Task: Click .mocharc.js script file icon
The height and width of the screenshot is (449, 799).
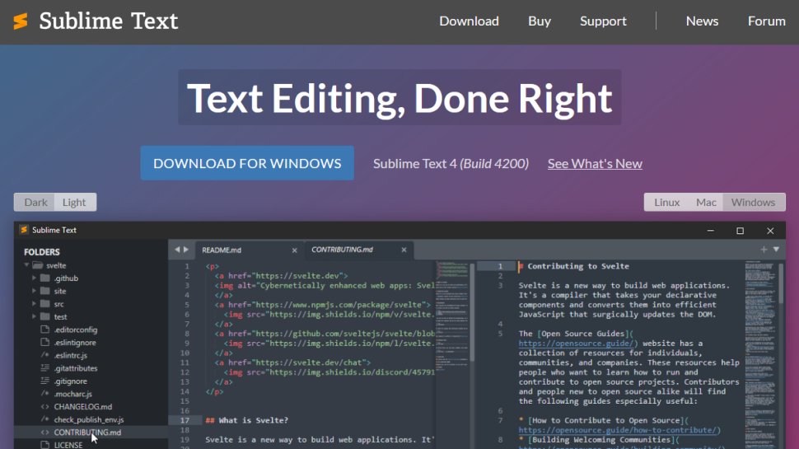Action: tap(44, 394)
